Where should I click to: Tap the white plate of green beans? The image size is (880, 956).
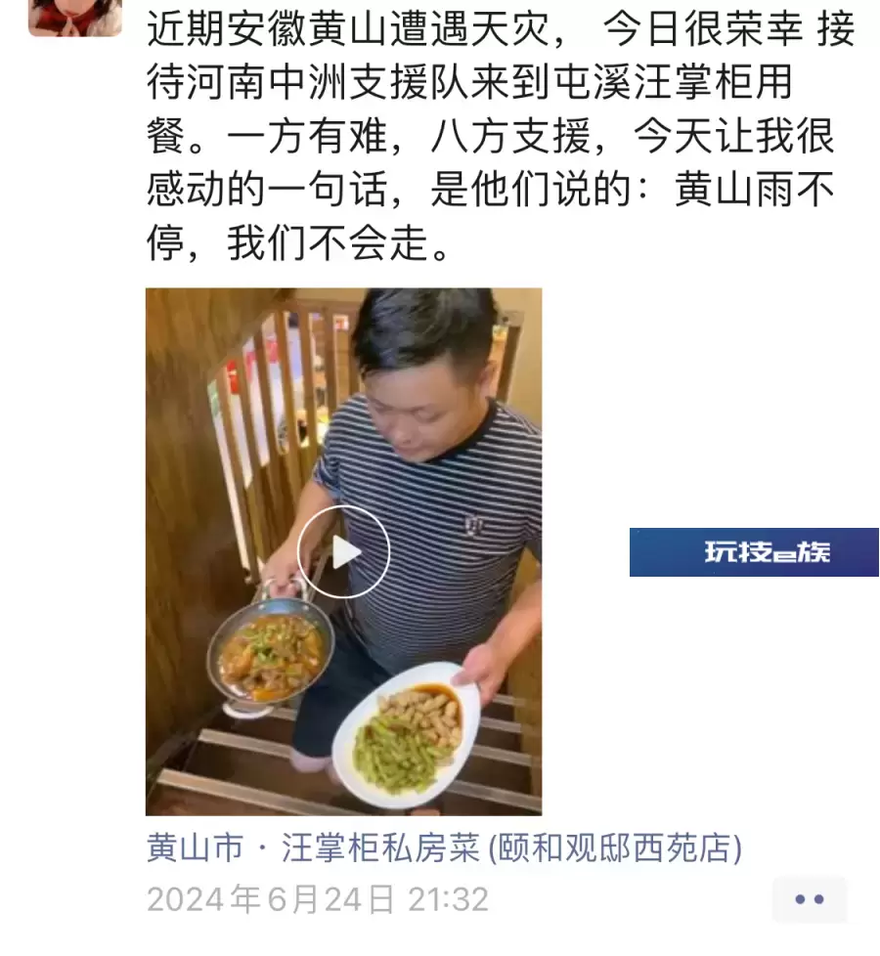pos(406,735)
